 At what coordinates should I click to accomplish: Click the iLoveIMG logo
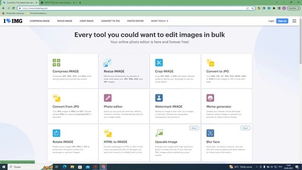(x=13, y=21)
